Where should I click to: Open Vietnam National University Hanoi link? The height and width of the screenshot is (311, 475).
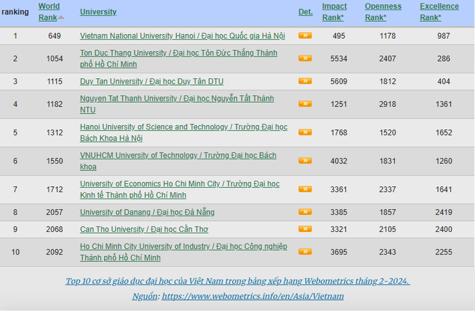point(182,36)
